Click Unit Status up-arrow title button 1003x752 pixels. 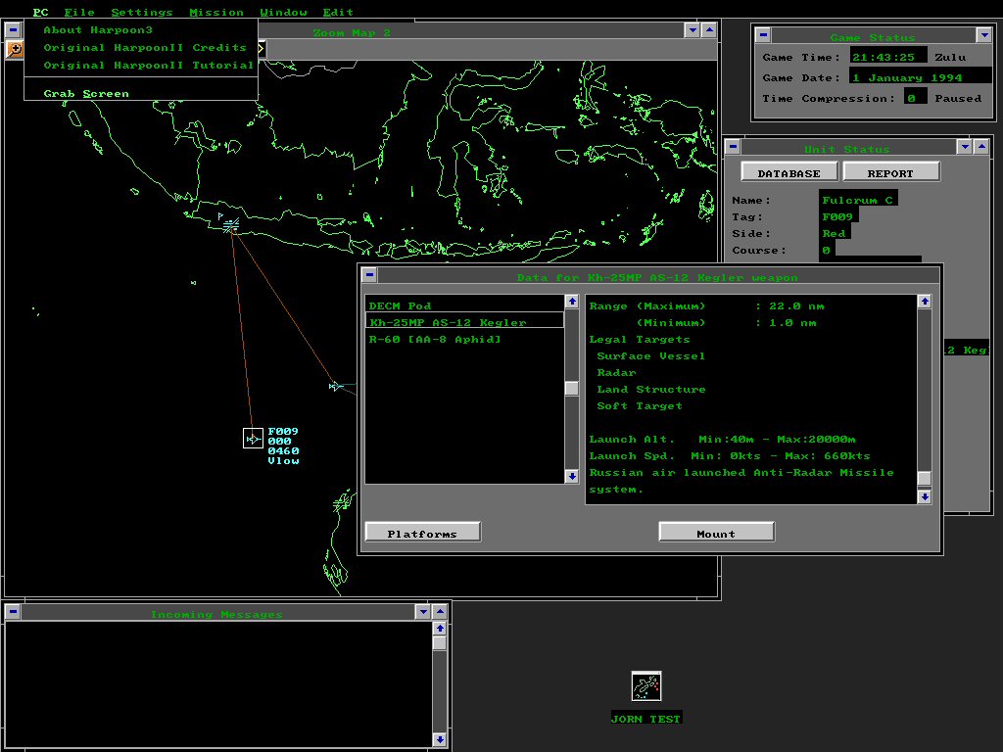click(981, 147)
